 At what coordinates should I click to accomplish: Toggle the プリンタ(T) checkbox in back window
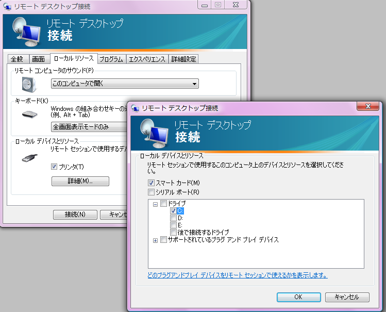[54, 167]
